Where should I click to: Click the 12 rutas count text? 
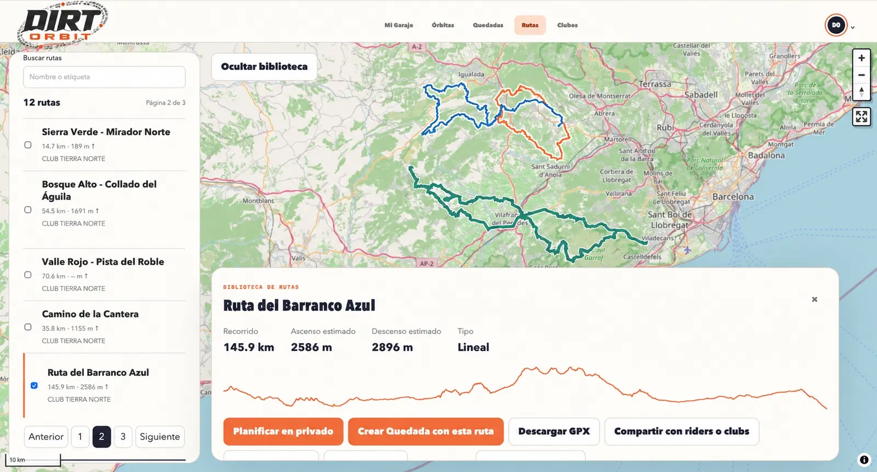42,103
